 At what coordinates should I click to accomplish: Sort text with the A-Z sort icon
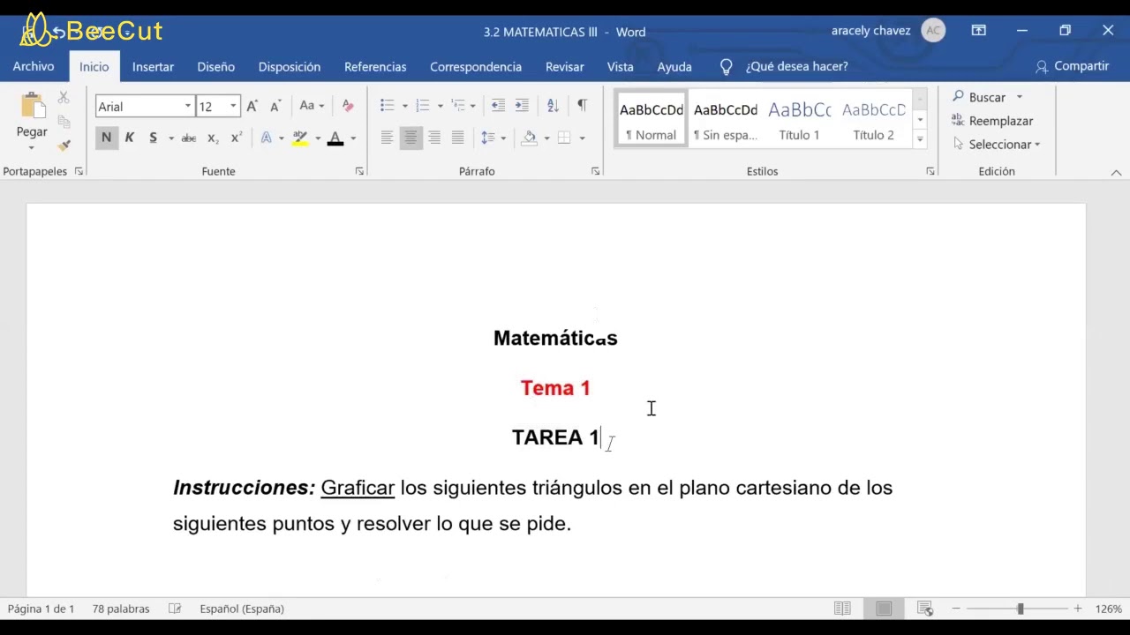click(553, 106)
